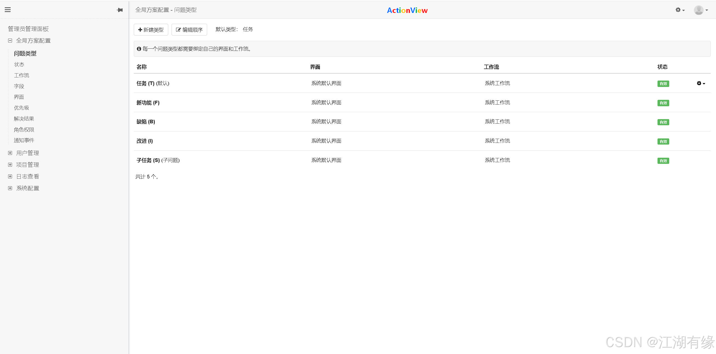
Task: Open 日志查看 in the sidebar
Action: [28, 176]
